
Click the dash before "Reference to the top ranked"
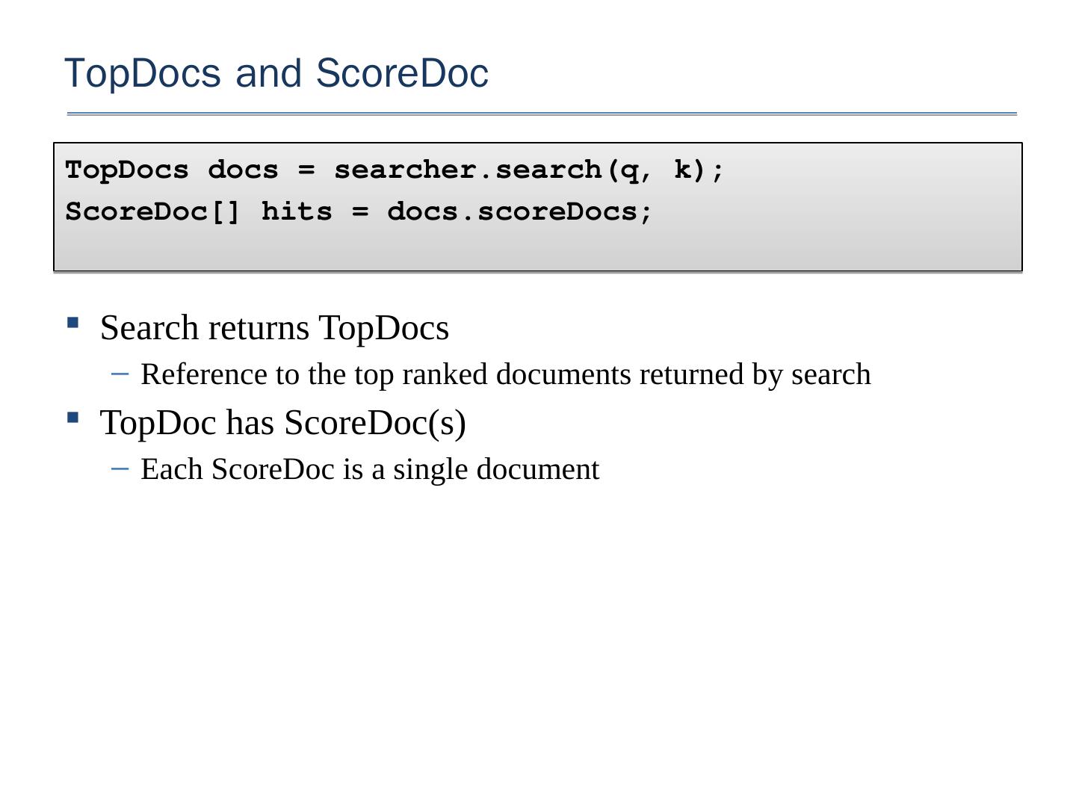click(x=120, y=372)
